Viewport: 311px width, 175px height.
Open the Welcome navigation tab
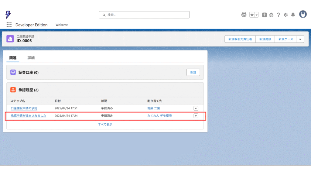click(62, 25)
